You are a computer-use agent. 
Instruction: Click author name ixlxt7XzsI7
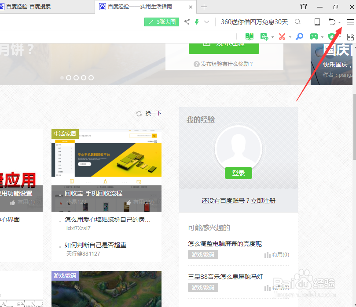click(78, 228)
